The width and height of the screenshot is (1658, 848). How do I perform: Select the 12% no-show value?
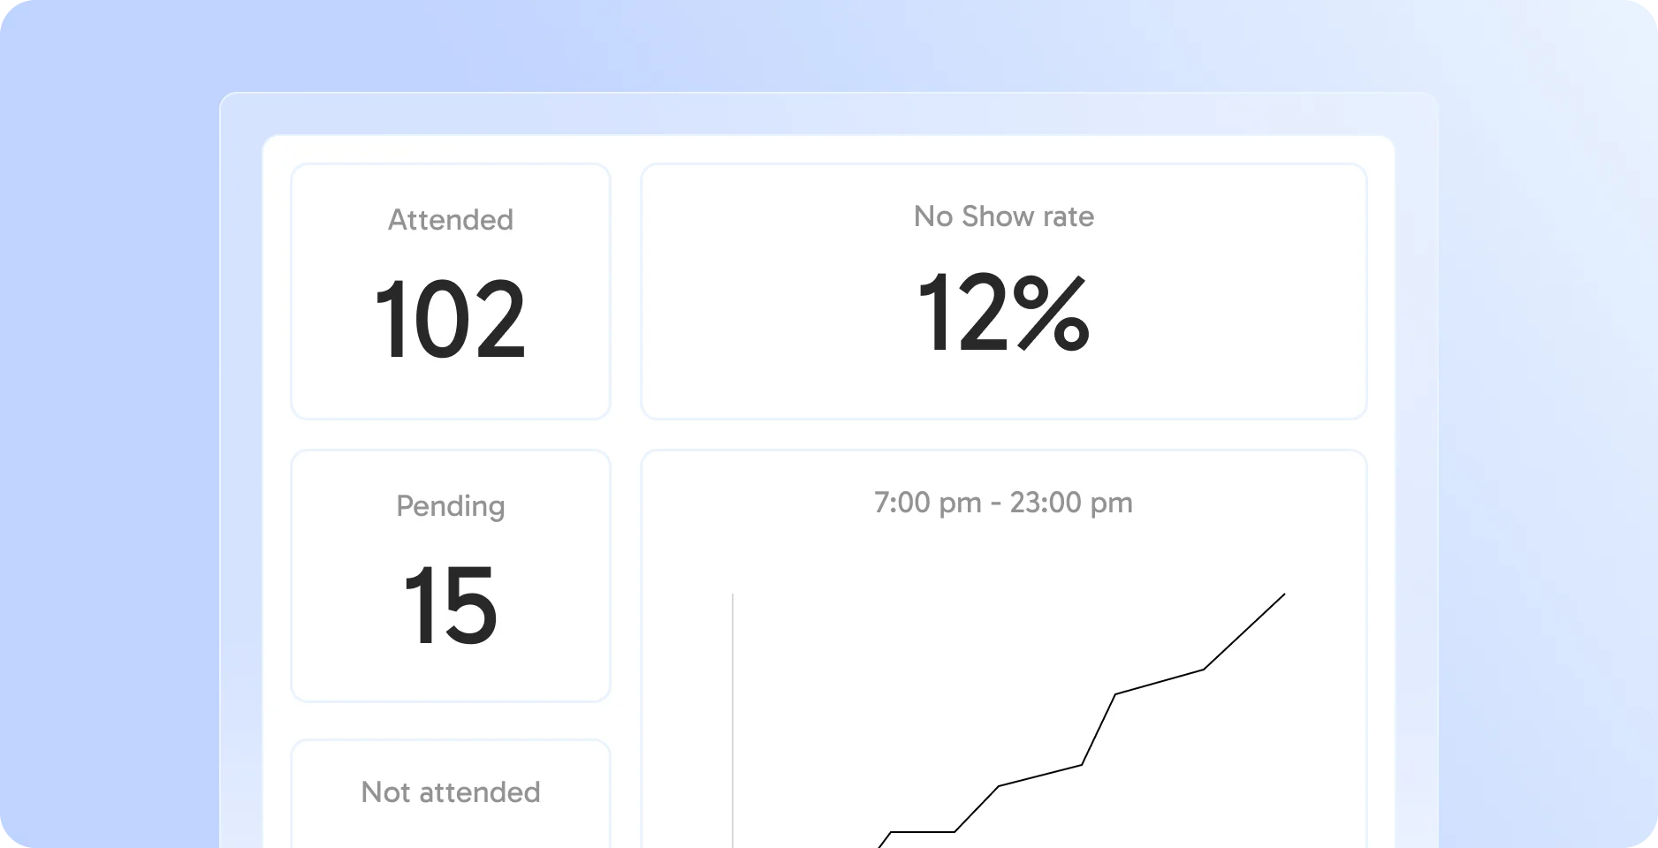[1003, 313]
